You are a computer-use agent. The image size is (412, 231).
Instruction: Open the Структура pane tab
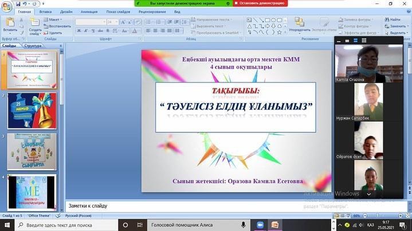point(33,45)
